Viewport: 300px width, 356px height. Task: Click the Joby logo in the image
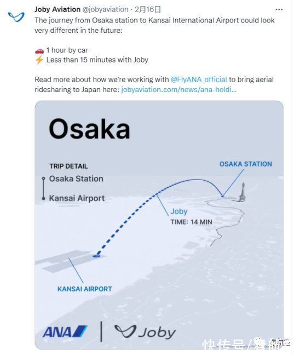click(145, 332)
